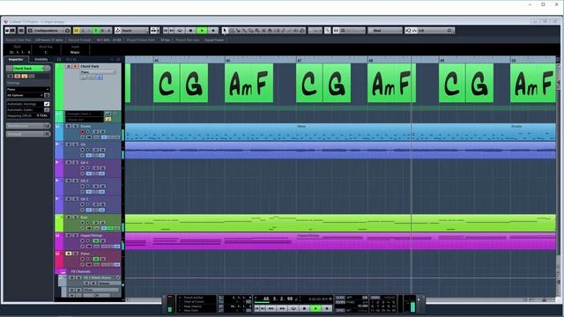
Task: Click the Bass track green color strip
Action: pos(59,223)
